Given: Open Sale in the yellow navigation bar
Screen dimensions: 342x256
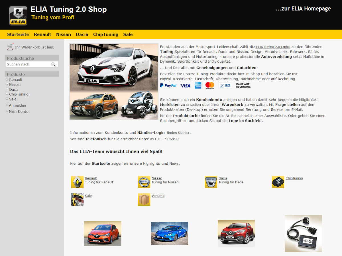Looking at the screenshot, I should point(128,34).
